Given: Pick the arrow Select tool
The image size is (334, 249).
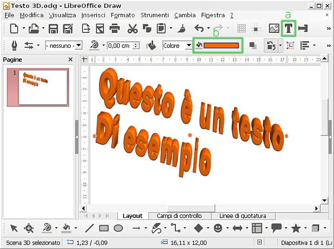Looking at the screenshot, I should pyautogui.click(x=14, y=228).
